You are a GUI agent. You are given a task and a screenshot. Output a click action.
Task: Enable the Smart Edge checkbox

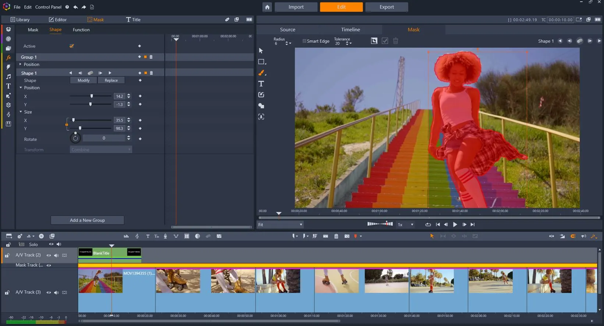point(304,41)
